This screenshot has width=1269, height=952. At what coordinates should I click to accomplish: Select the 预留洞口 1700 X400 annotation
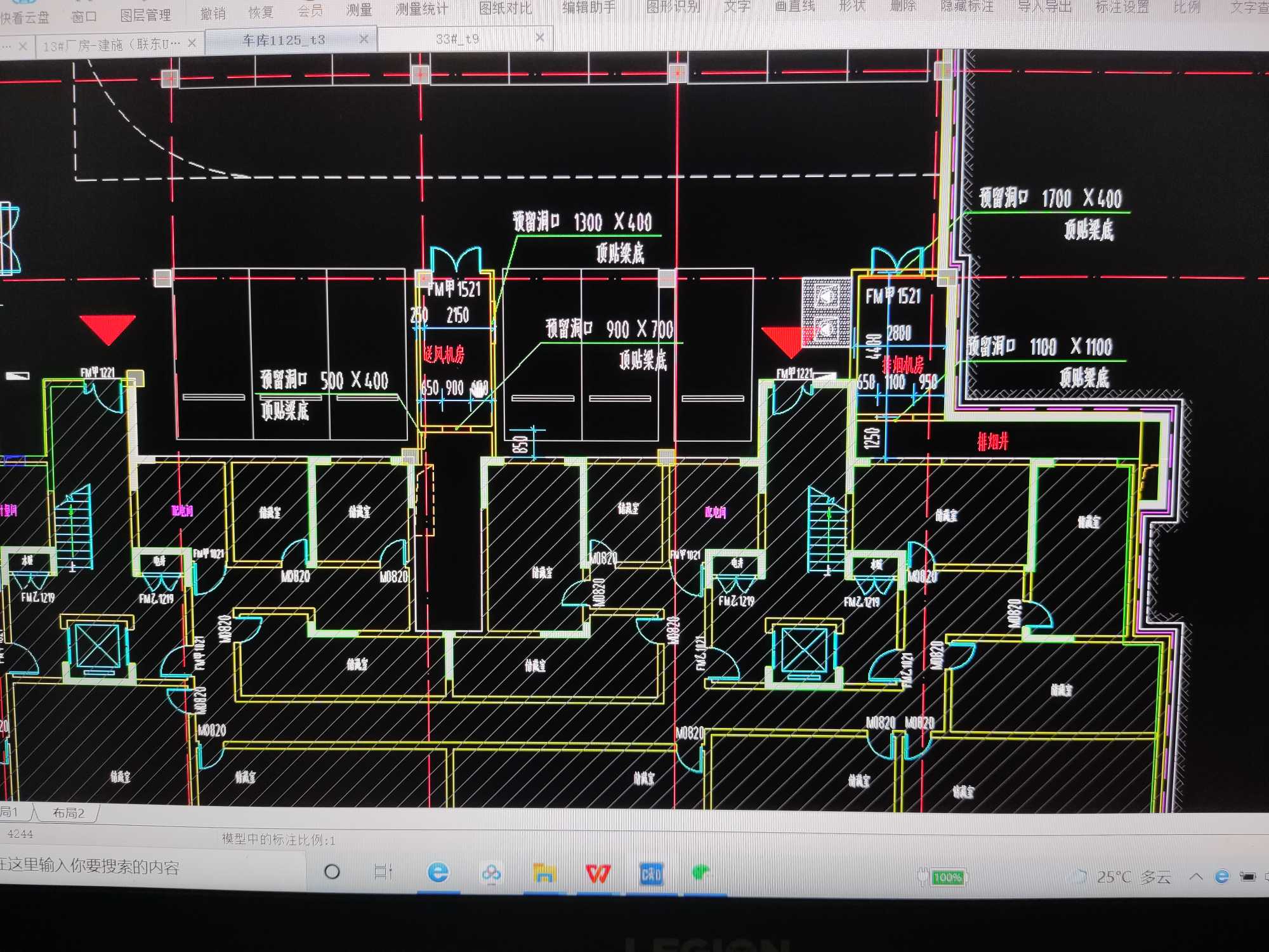point(1051,199)
